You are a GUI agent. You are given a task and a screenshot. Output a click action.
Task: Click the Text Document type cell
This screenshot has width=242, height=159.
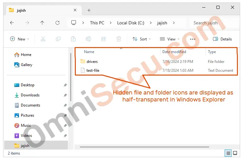221,70
